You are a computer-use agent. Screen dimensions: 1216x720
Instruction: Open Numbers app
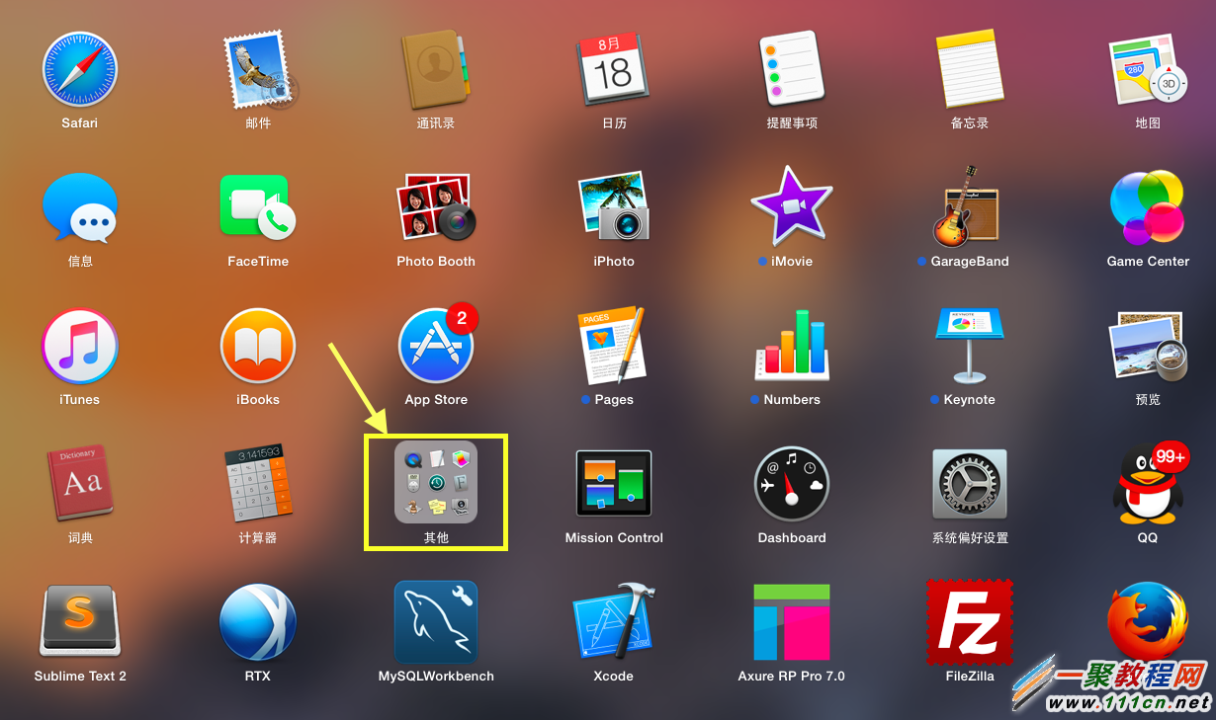click(x=792, y=346)
